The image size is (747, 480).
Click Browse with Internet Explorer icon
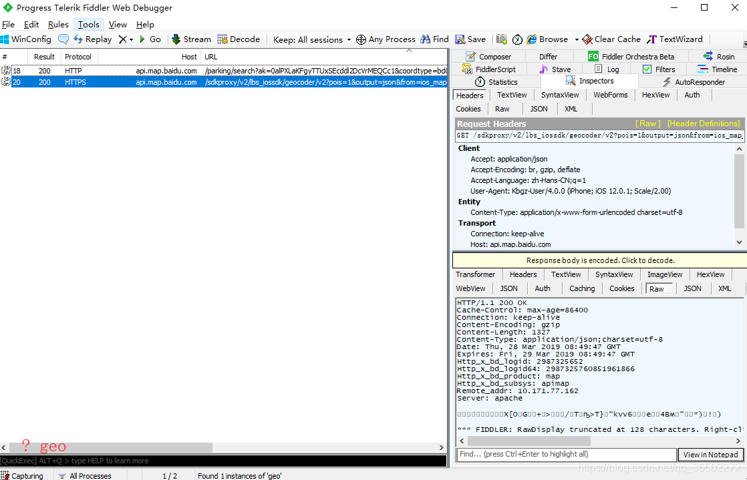point(532,39)
